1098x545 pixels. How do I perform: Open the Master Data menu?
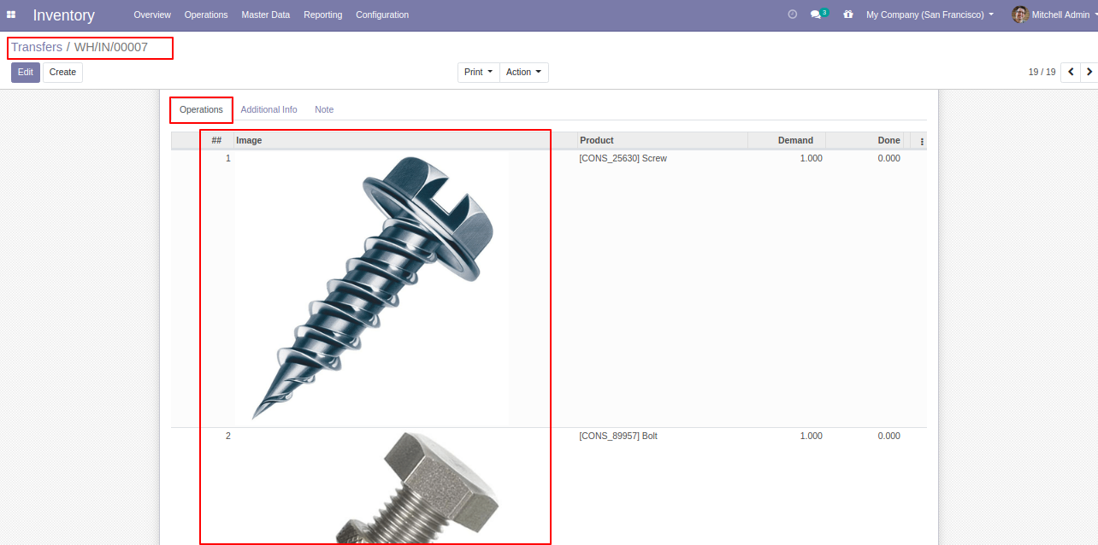[x=265, y=15]
